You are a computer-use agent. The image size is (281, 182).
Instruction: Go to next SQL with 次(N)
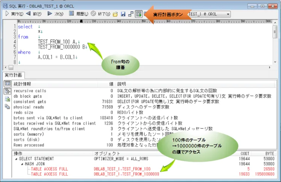(x=55, y=14)
